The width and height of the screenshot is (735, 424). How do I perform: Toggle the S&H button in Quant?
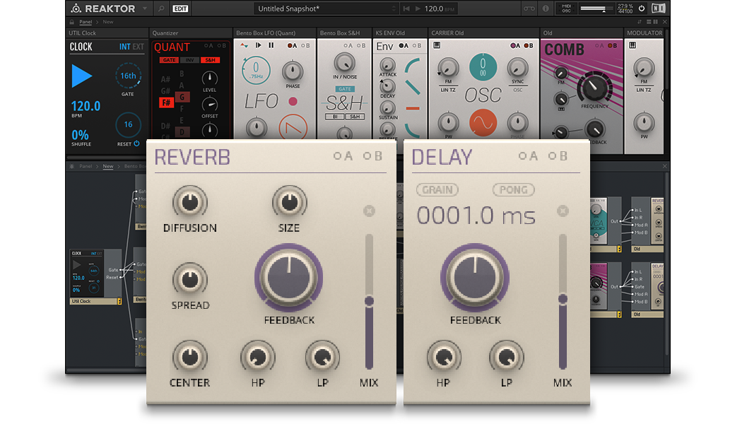click(211, 60)
